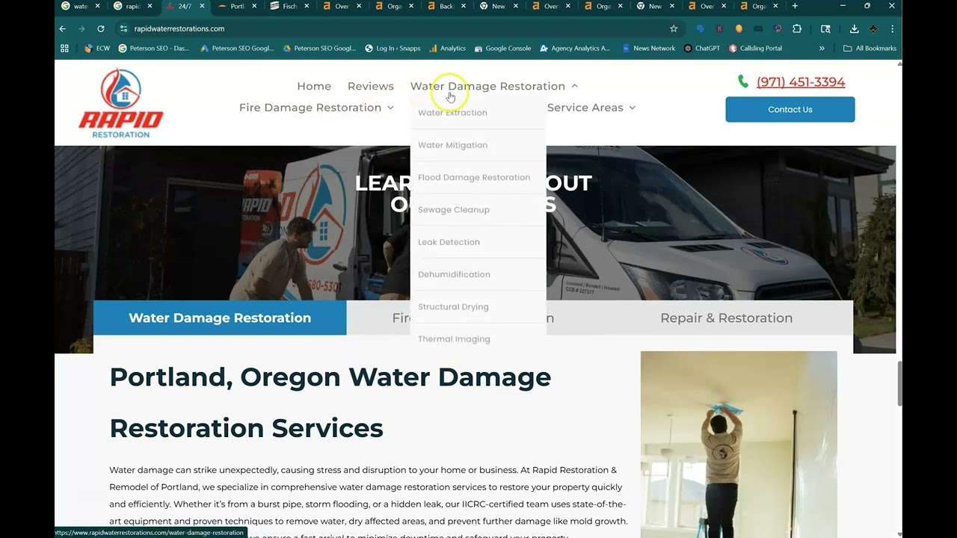The image size is (957, 538).
Task: Open the Extensions puzzle piece menu
Action: point(797,28)
